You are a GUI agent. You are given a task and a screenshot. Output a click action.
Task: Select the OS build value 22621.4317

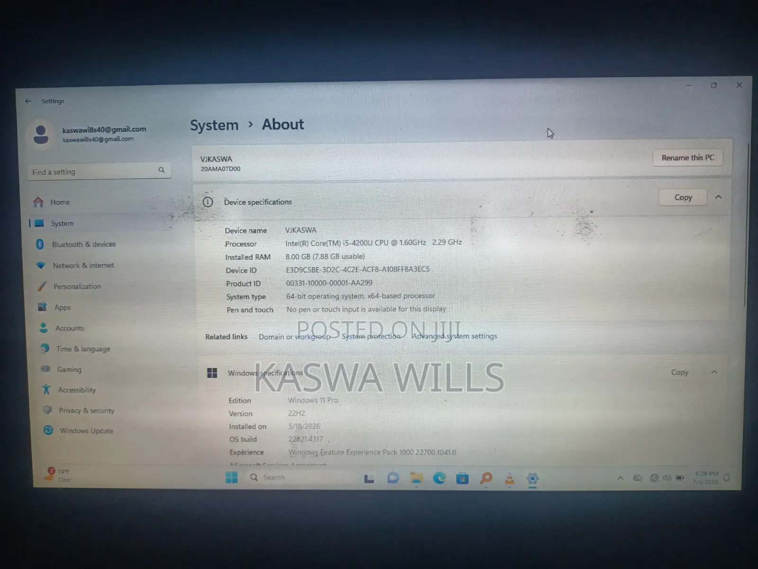306,439
